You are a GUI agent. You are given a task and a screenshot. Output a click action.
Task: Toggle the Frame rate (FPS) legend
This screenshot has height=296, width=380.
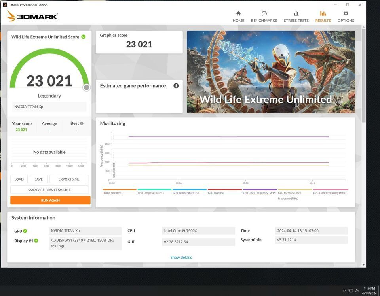pos(119,191)
